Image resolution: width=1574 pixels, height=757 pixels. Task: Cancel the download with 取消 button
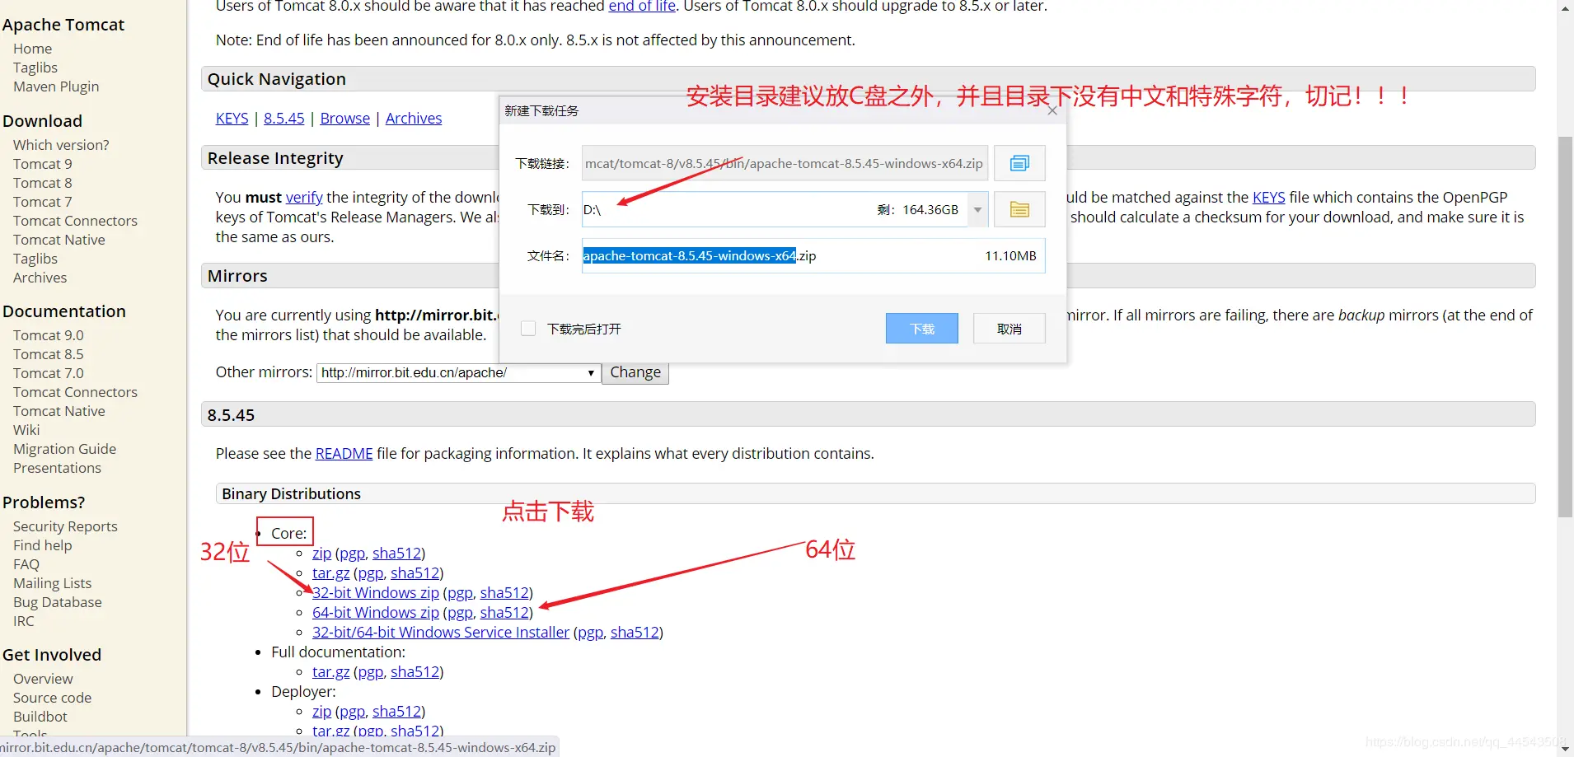[x=1008, y=328]
